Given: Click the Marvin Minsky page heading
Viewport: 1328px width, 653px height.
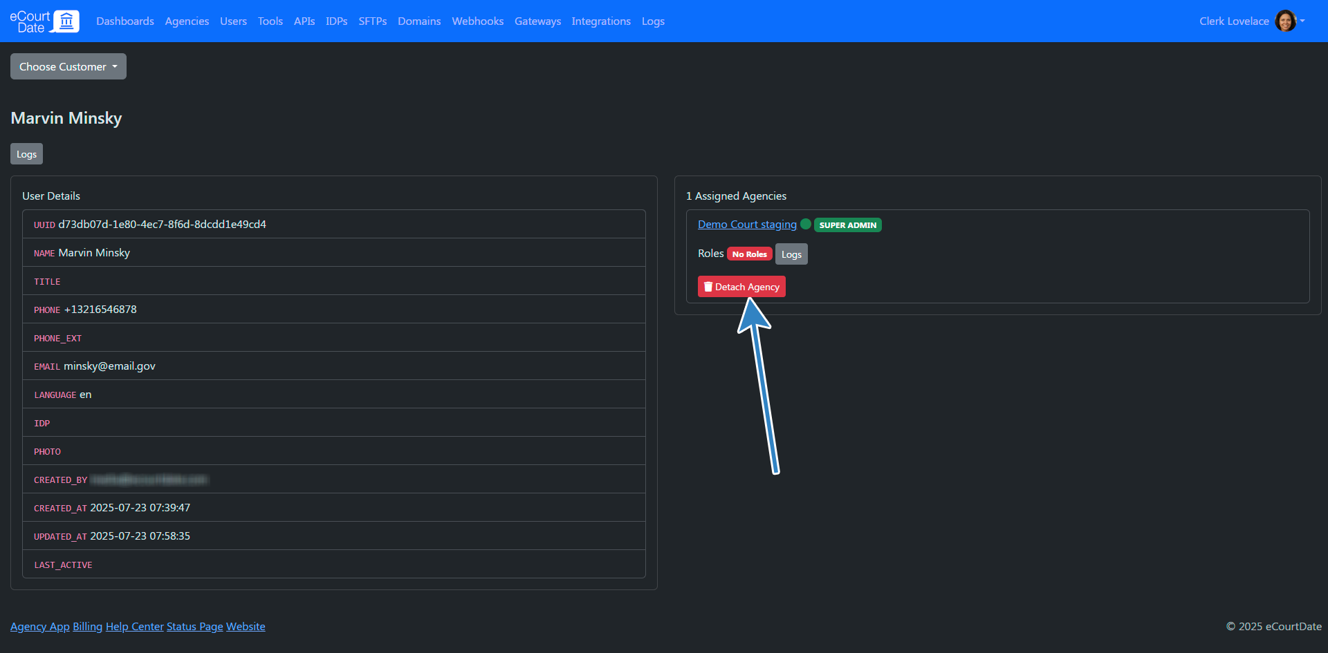Looking at the screenshot, I should pos(66,118).
